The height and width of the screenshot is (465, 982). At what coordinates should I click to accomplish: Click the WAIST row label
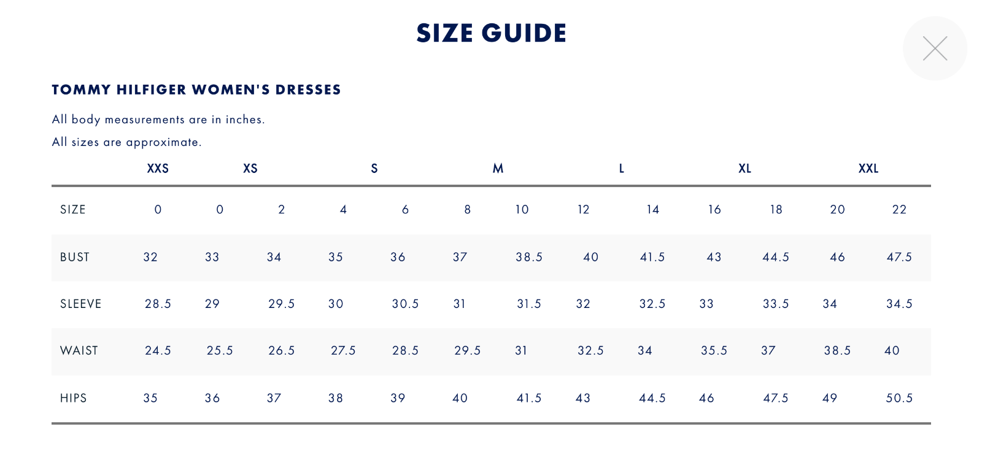coord(79,351)
